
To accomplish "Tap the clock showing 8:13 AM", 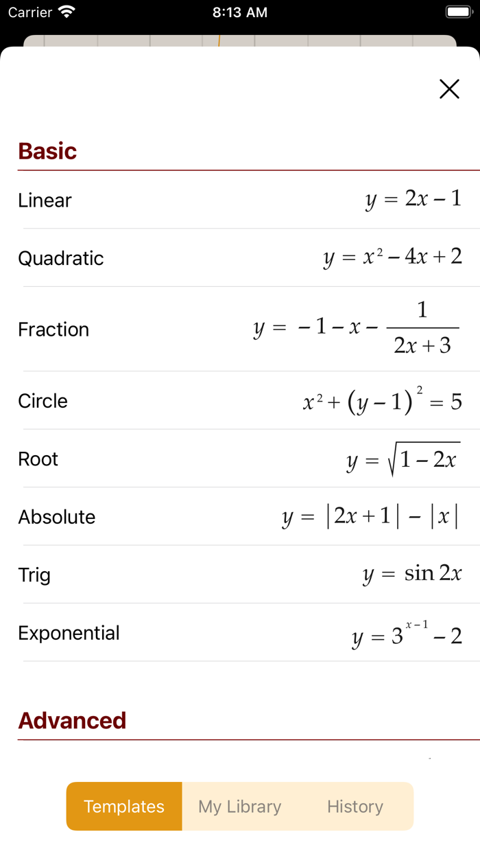I will 240,12.
